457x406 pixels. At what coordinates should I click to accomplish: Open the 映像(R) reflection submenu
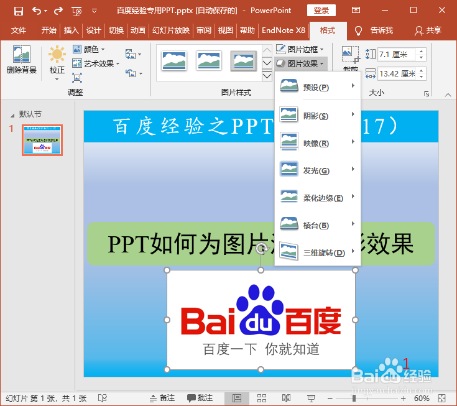coord(318,142)
